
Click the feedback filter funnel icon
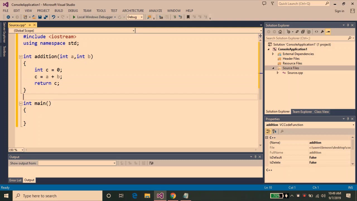coord(272,4)
